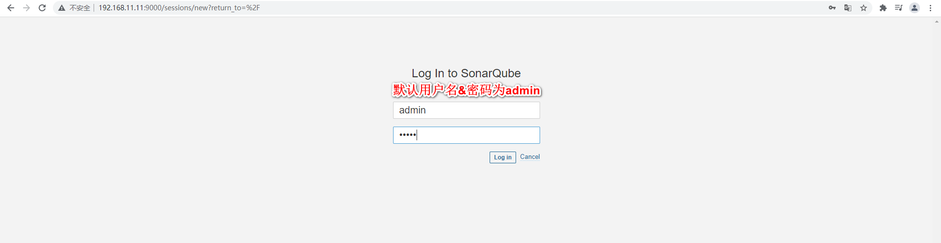The width and height of the screenshot is (941, 243).
Task: Click the scrollbar up arrow
Action: pos(937,22)
